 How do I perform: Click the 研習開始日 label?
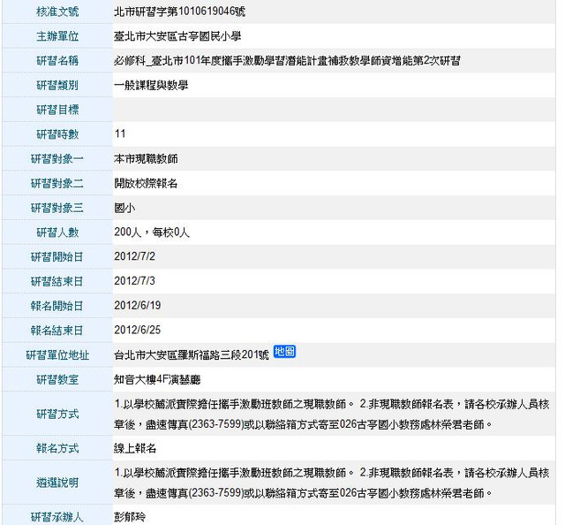pos(56,257)
